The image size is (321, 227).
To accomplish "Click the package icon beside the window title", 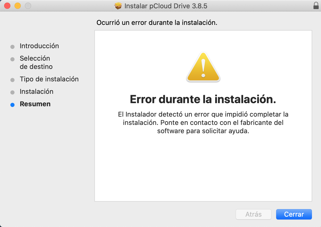I will [x=118, y=6].
